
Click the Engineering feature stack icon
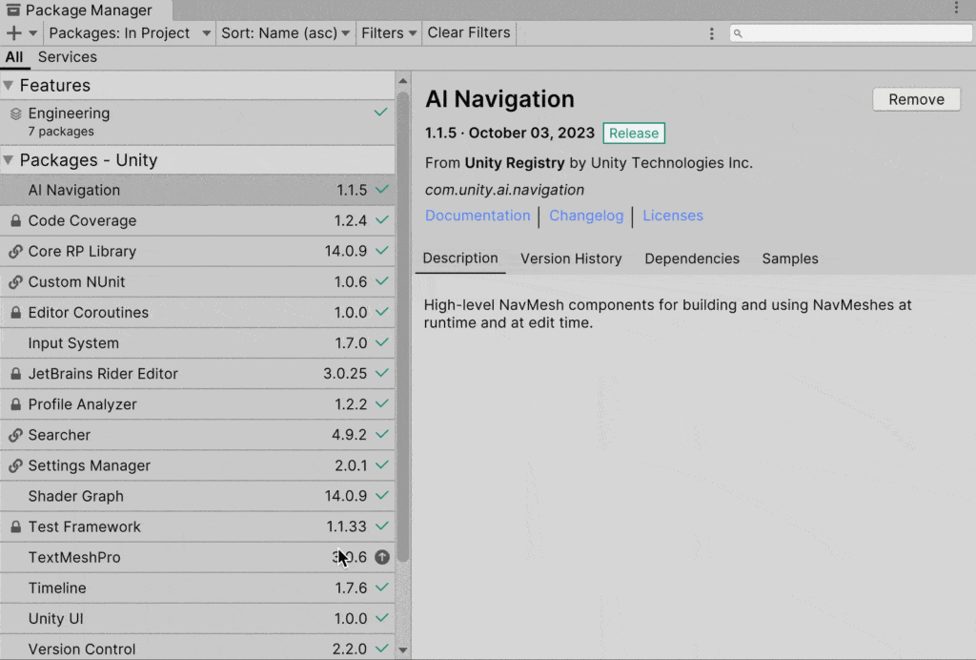coord(15,113)
